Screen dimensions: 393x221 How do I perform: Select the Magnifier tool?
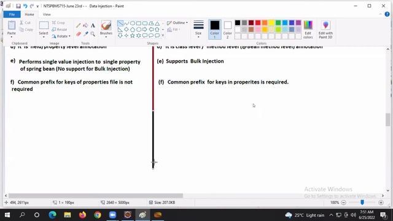[93, 34]
